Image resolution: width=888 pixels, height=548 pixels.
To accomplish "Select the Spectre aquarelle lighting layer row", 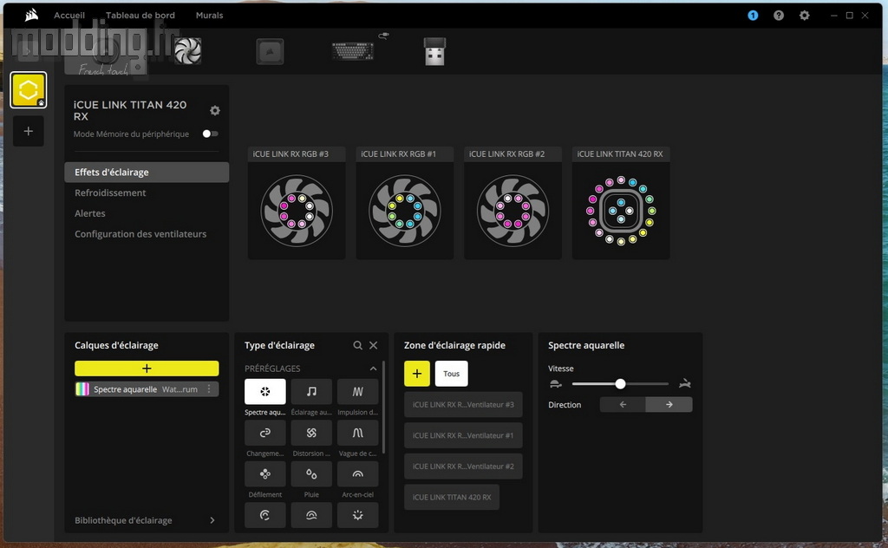I will click(x=147, y=389).
